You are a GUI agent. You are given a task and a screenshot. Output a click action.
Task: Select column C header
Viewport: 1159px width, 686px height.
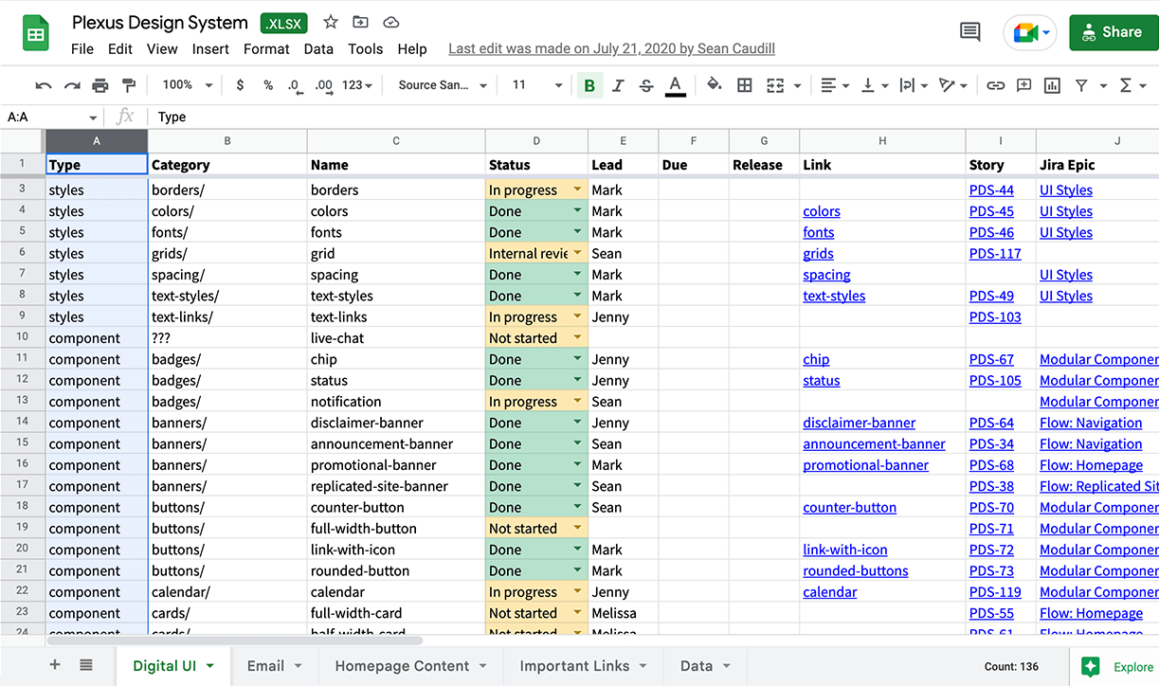tap(396, 141)
